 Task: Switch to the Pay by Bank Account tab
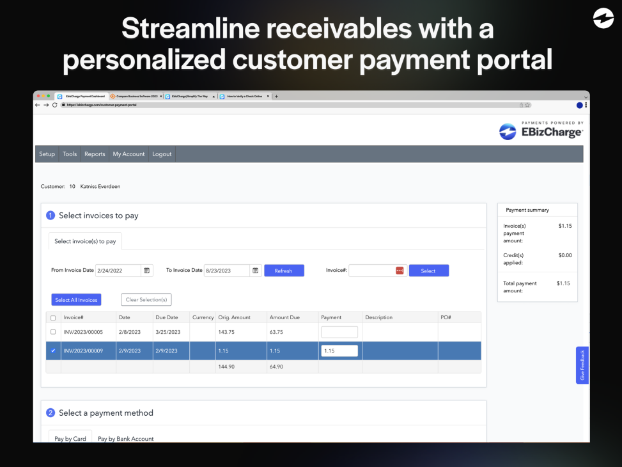tap(125, 439)
